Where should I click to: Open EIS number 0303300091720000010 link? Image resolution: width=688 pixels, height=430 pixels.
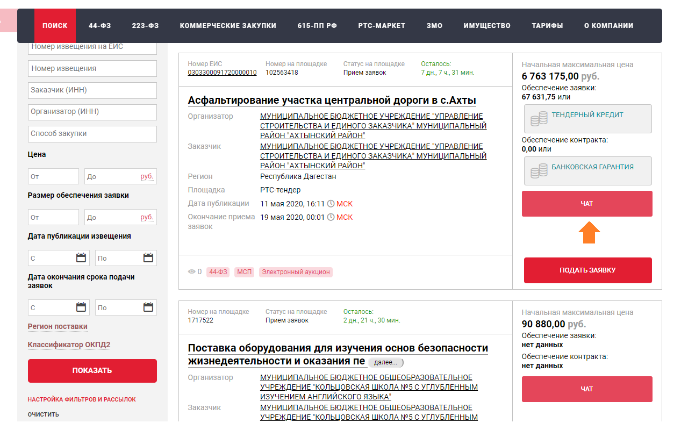click(x=222, y=73)
